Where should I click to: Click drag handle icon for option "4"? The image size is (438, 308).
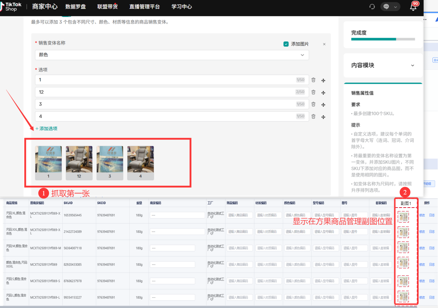[x=323, y=117]
